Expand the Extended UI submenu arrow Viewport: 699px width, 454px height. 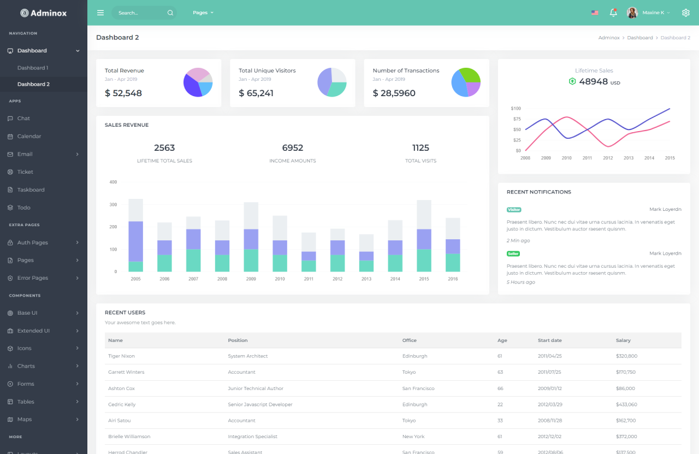(x=78, y=331)
